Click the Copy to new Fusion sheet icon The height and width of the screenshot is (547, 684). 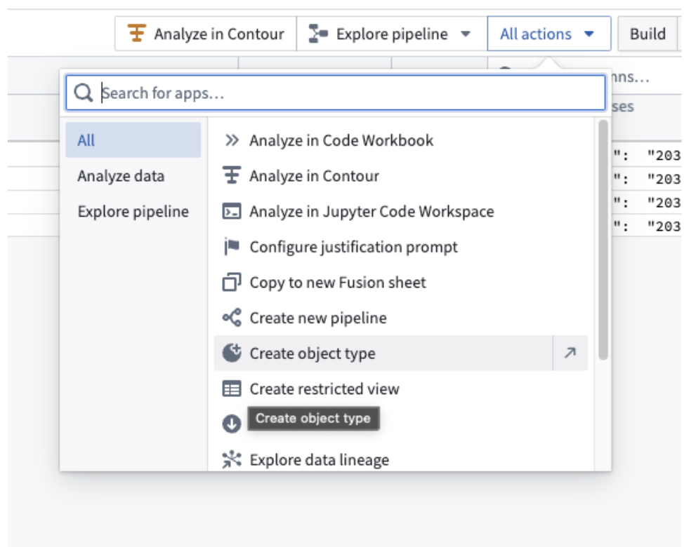232,282
